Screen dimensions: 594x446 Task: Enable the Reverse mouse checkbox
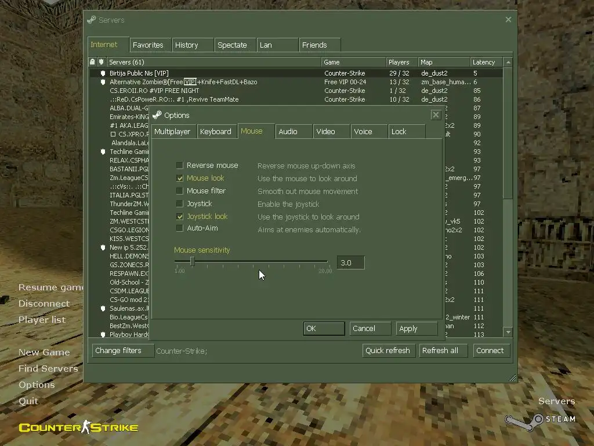[x=180, y=166]
